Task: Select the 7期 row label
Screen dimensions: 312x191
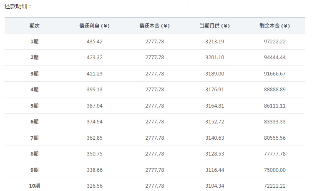Action: [x=35, y=138]
